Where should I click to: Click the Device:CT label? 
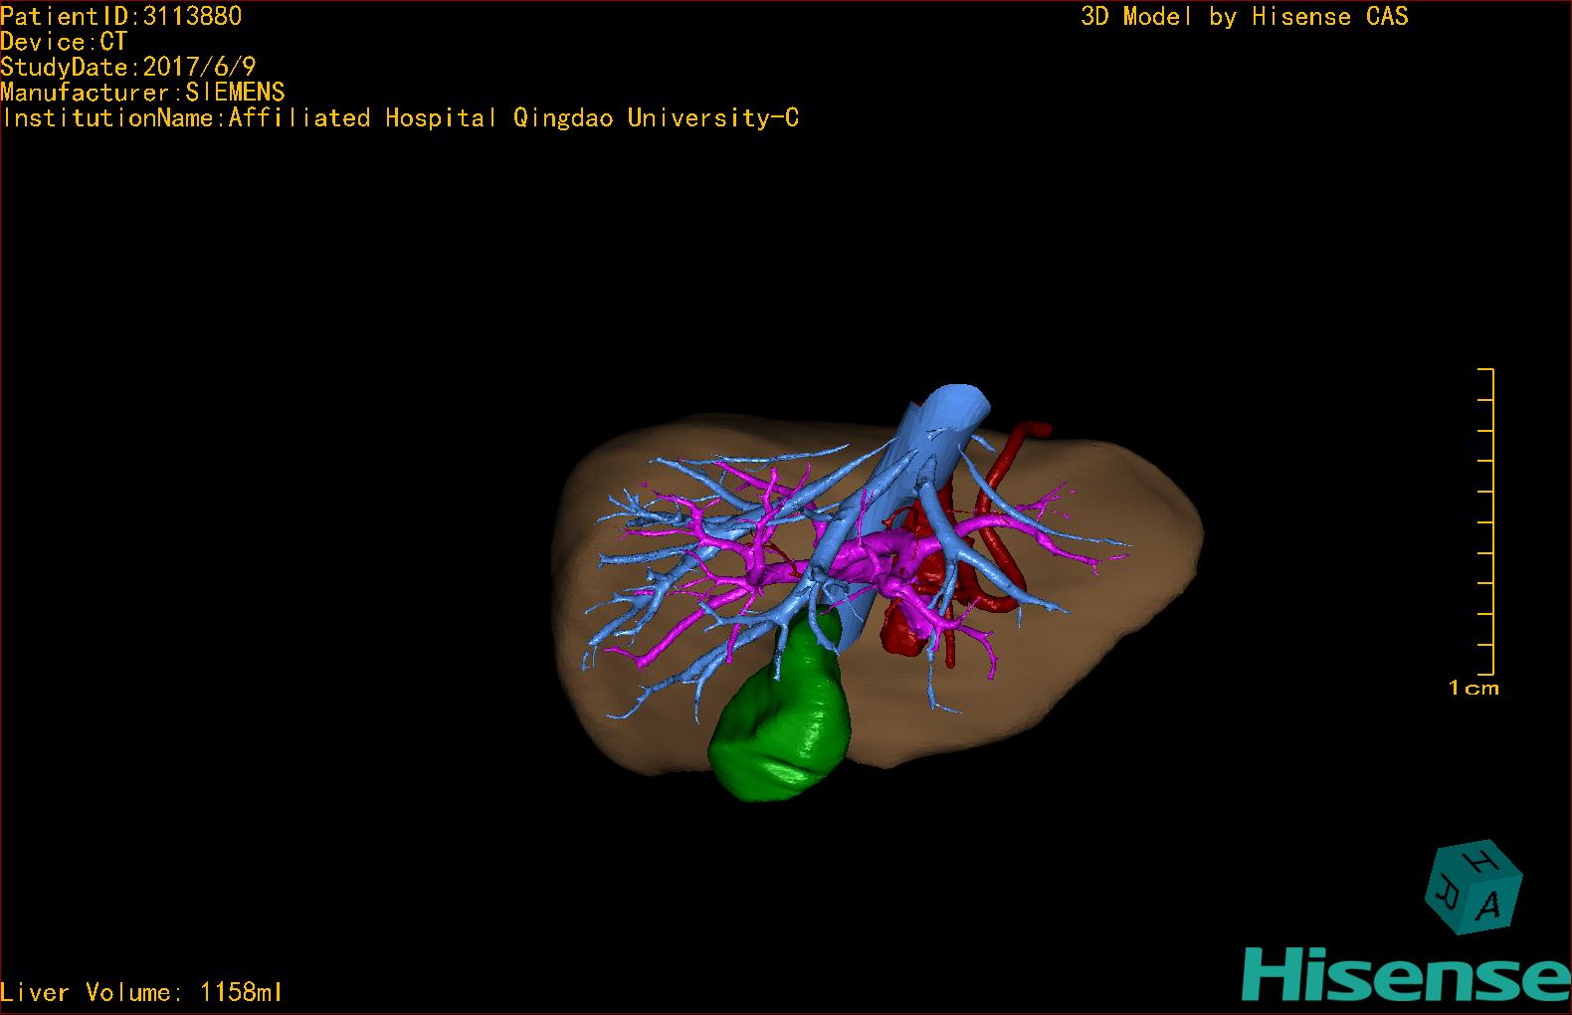click(64, 42)
